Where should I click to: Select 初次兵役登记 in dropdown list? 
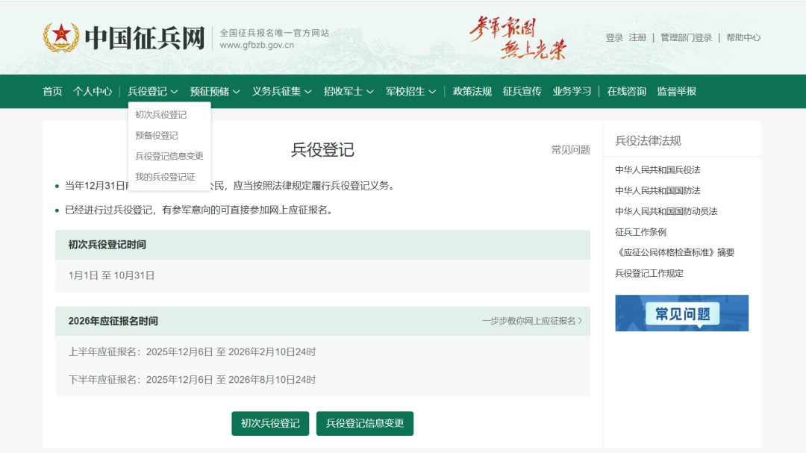[x=161, y=115]
